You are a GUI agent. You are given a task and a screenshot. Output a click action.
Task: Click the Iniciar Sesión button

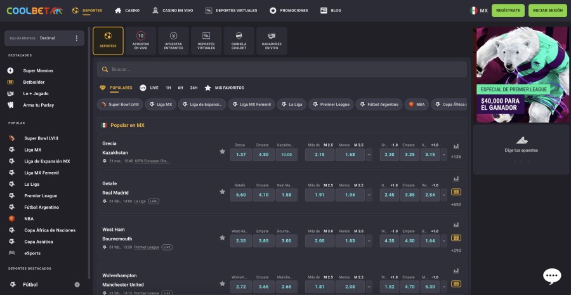[x=548, y=11]
